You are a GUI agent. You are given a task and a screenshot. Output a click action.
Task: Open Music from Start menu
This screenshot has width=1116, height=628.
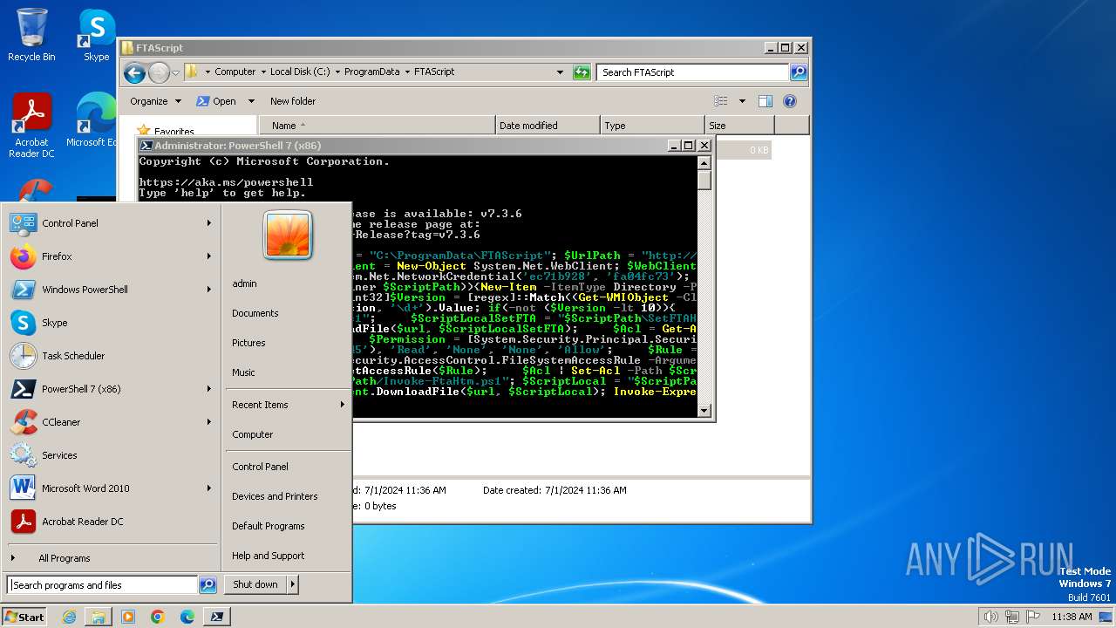(243, 372)
